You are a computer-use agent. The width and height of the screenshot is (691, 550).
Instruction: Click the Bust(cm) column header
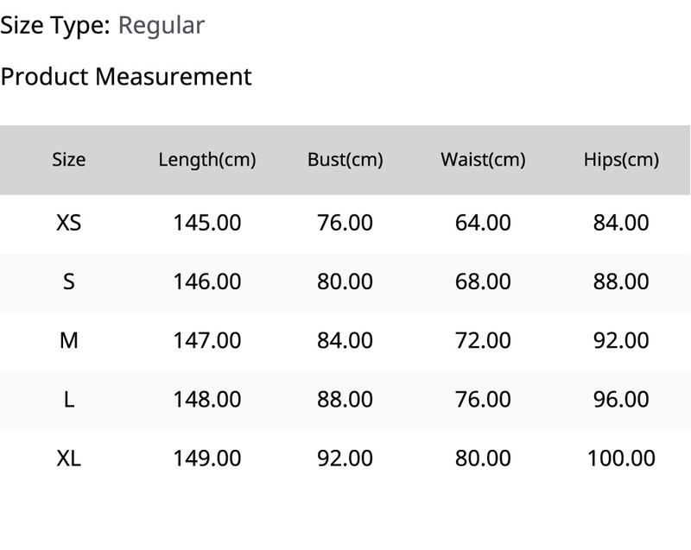pos(345,160)
